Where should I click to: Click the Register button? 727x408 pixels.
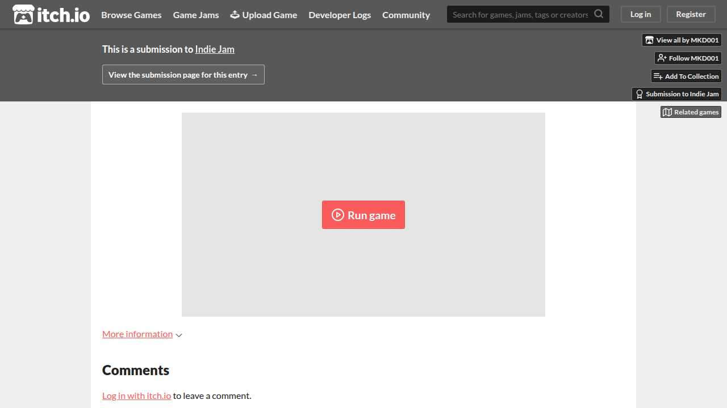point(691,14)
